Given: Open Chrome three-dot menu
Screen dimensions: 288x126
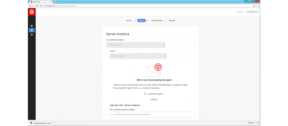Looking at the screenshot, I should coord(258,6).
